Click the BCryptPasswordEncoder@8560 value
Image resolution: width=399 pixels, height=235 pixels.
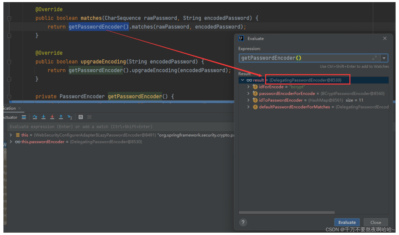pyautogui.click(x=352, y=94)
